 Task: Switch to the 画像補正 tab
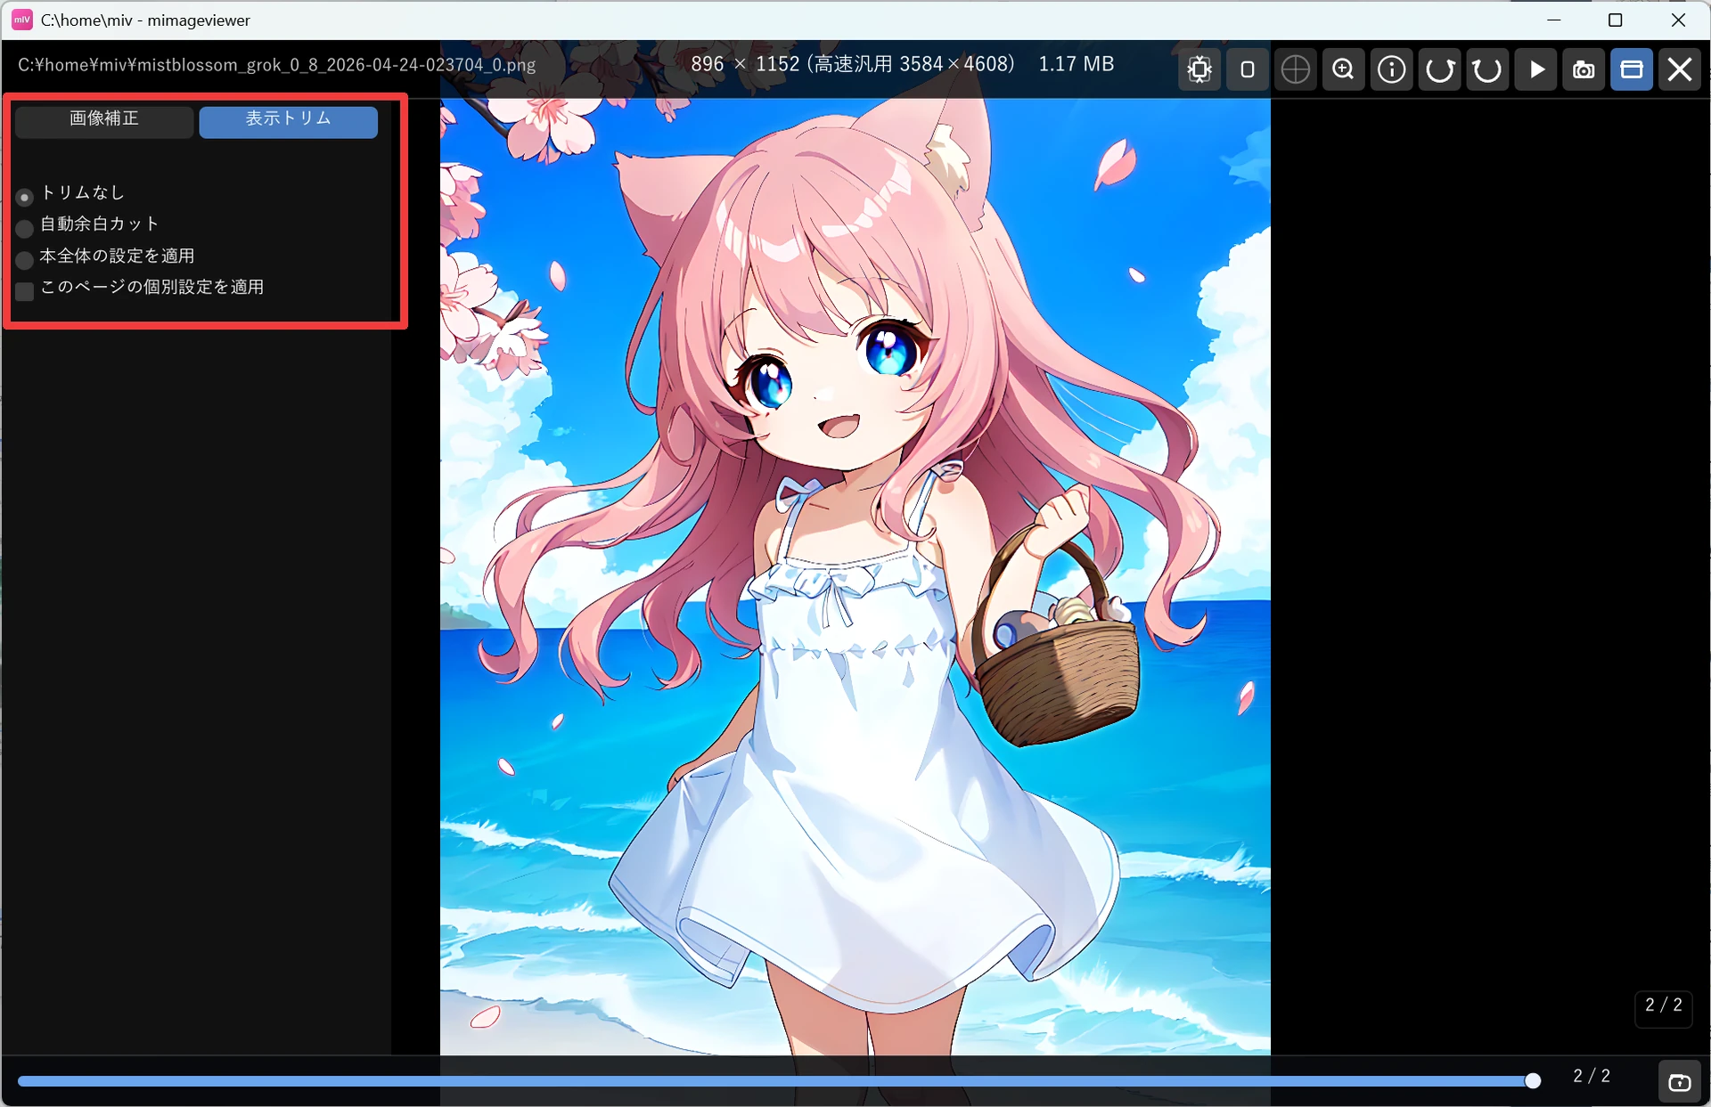[x=104, y=121]
